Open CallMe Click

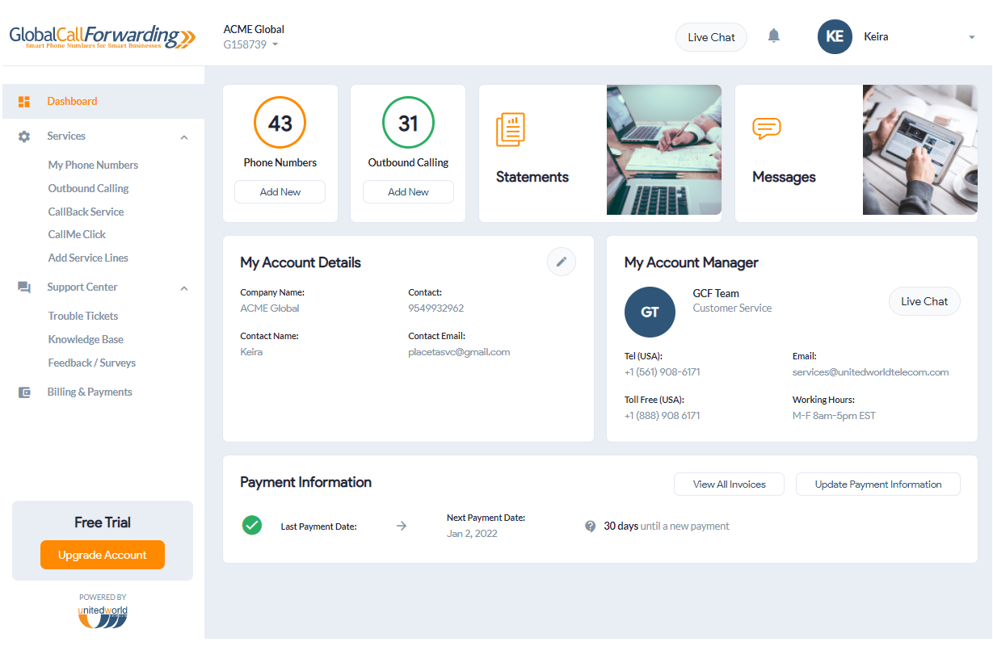pos(77,234)
